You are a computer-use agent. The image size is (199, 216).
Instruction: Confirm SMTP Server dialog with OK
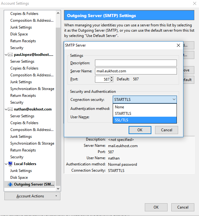tap(140, 130)
